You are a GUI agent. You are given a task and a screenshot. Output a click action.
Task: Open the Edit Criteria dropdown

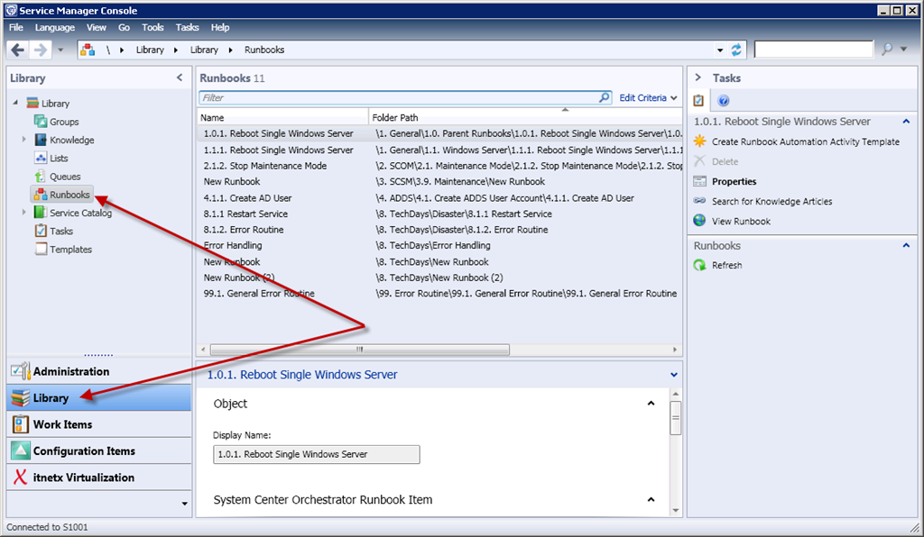648,97
